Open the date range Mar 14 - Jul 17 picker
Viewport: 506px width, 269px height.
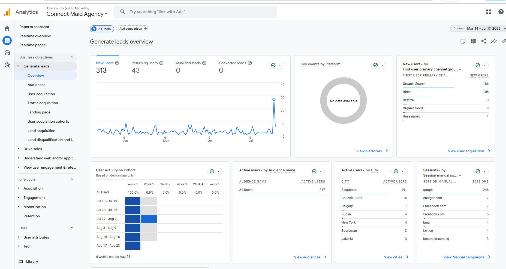483,29
